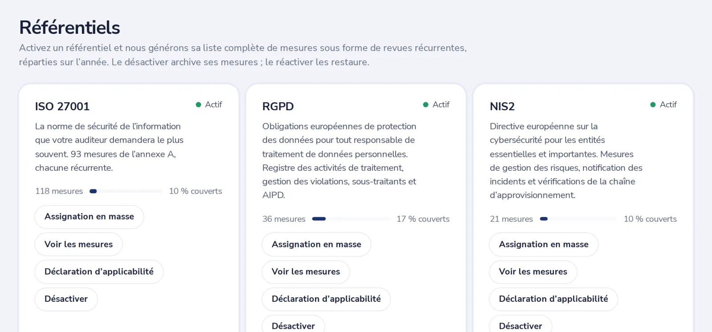Image resolution: width=712 pixels, height=332 pixels.
Task: Open Déclaration d'applicabilité for NIS2
Action: click(554, 299)
